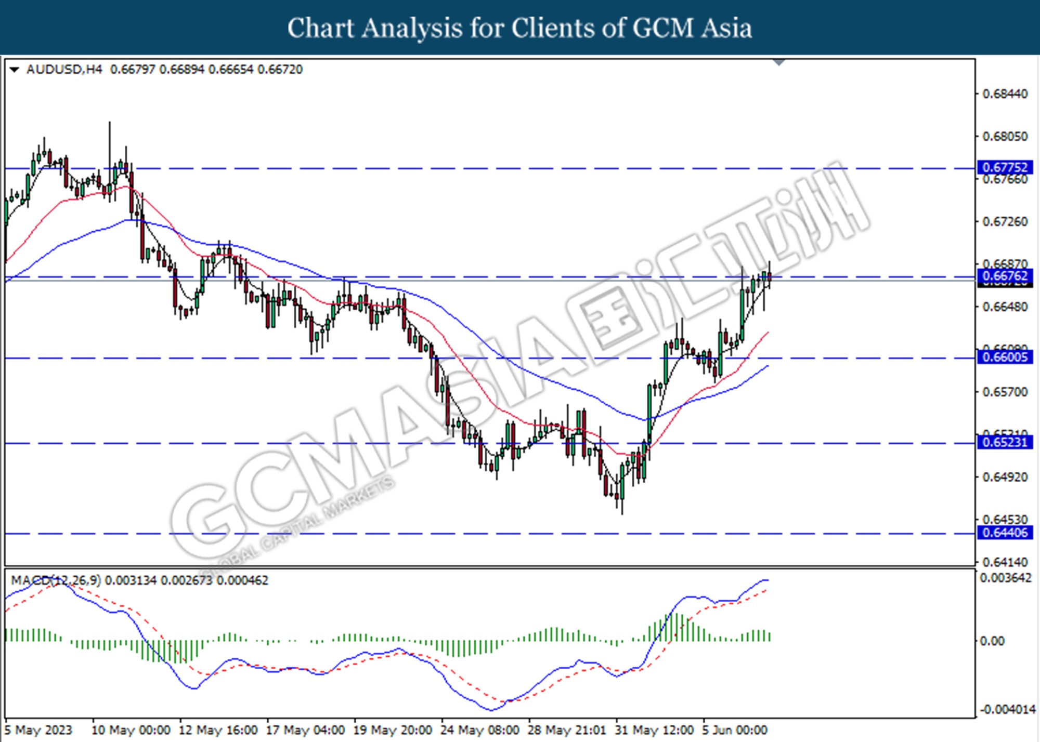Viewport: 1040px width, 742px height.
Task: Click the 0.66480 price scale value
Action: [x=1005, y=307]
